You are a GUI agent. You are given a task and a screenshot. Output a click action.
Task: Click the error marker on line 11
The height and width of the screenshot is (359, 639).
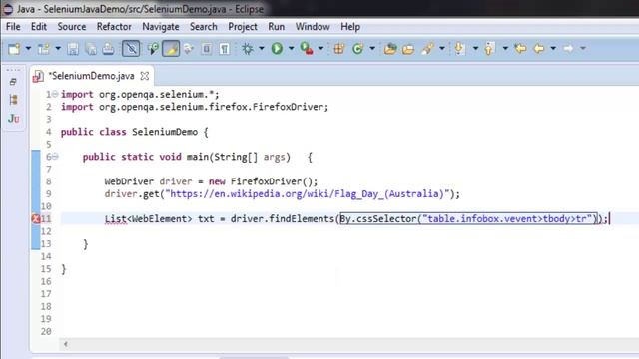pos(36,219)
